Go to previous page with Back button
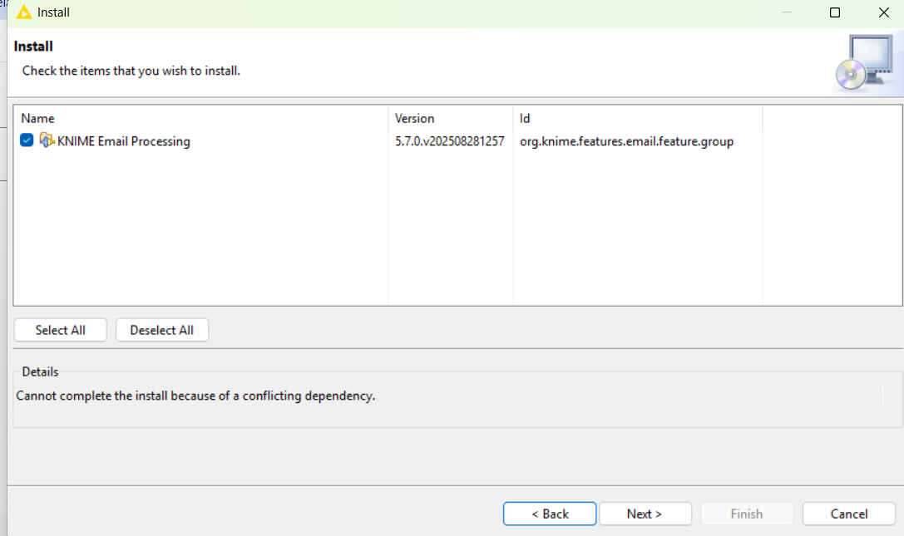 [x=549, y=514]
